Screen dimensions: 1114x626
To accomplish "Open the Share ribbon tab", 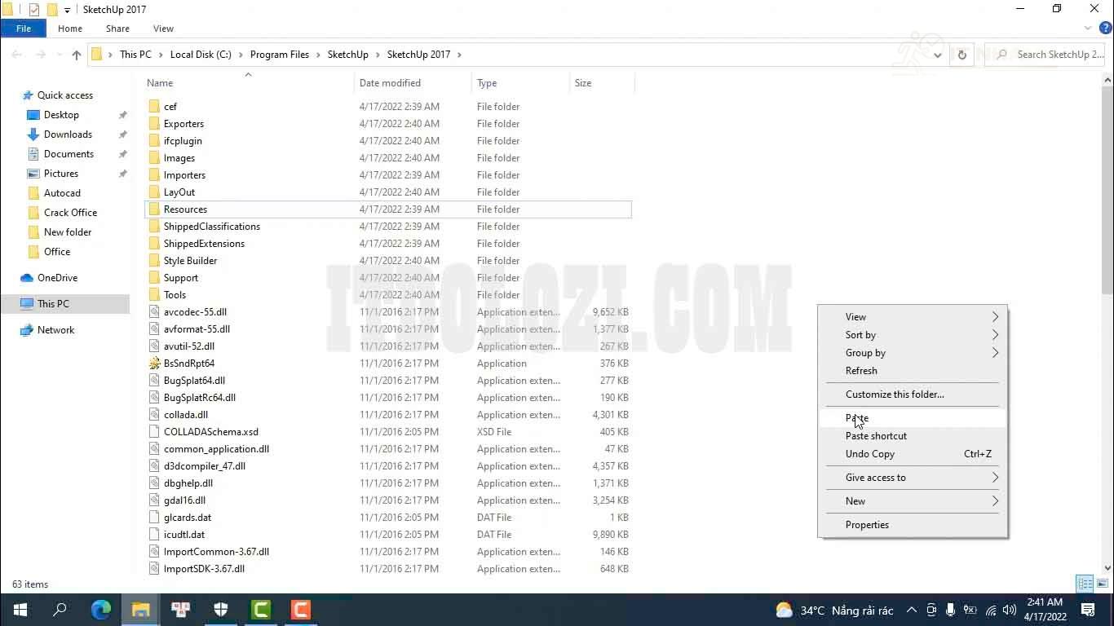I will [117, 29].
